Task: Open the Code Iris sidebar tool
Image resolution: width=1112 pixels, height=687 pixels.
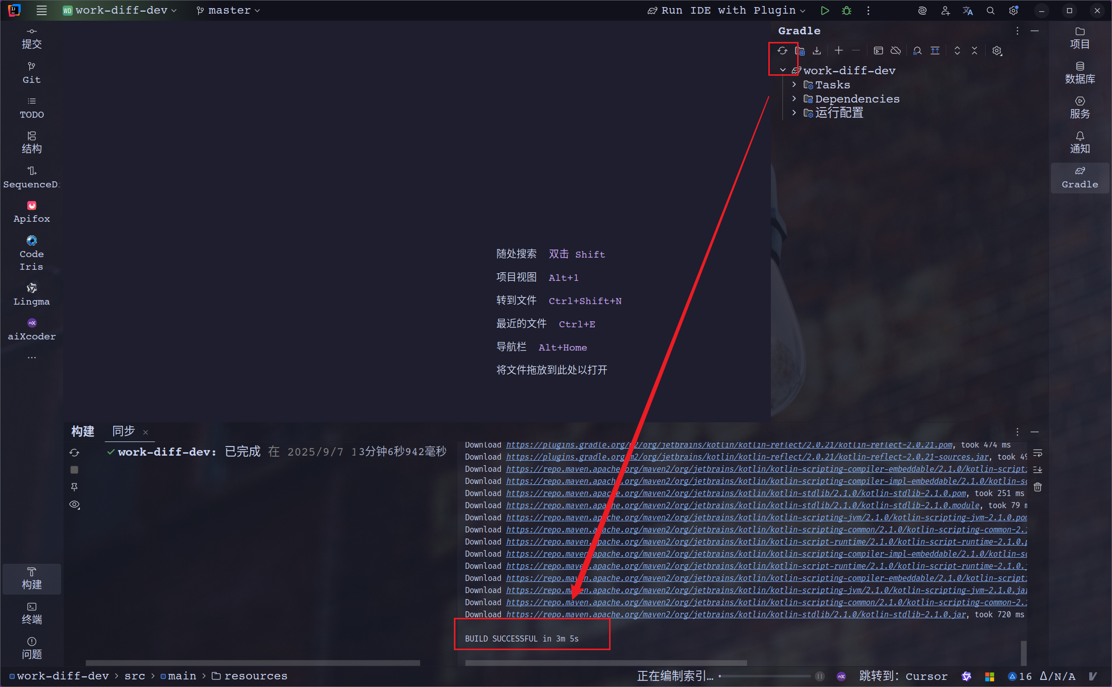Action: coord(31,253)
